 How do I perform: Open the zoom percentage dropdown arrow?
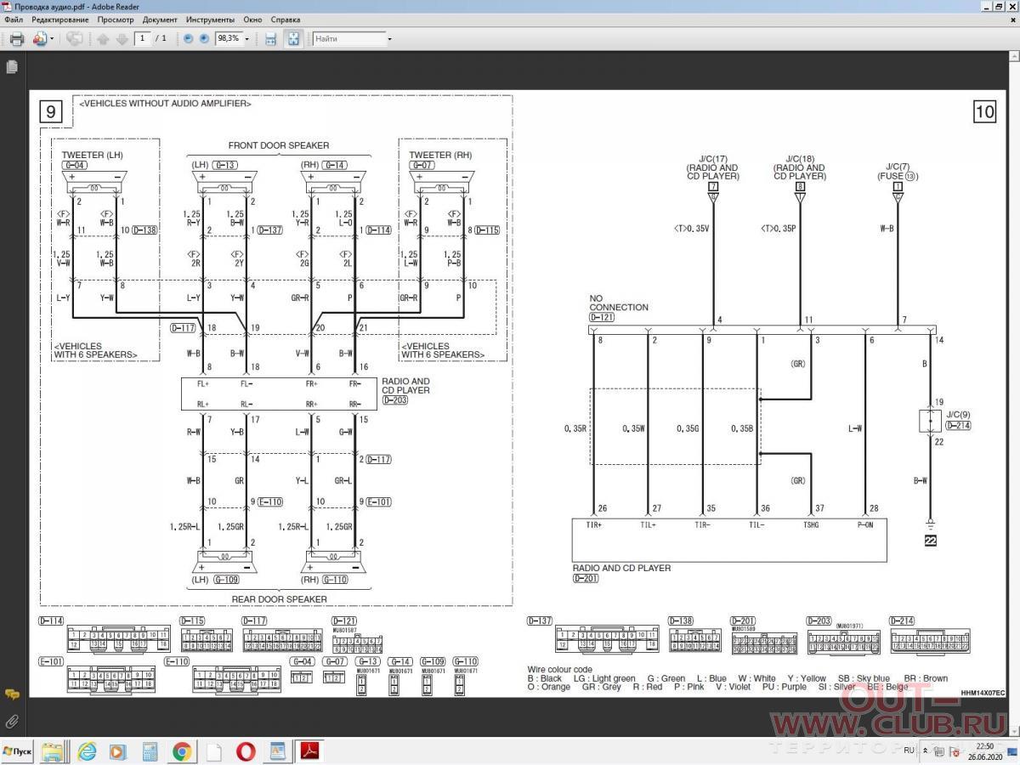(247, 39)
